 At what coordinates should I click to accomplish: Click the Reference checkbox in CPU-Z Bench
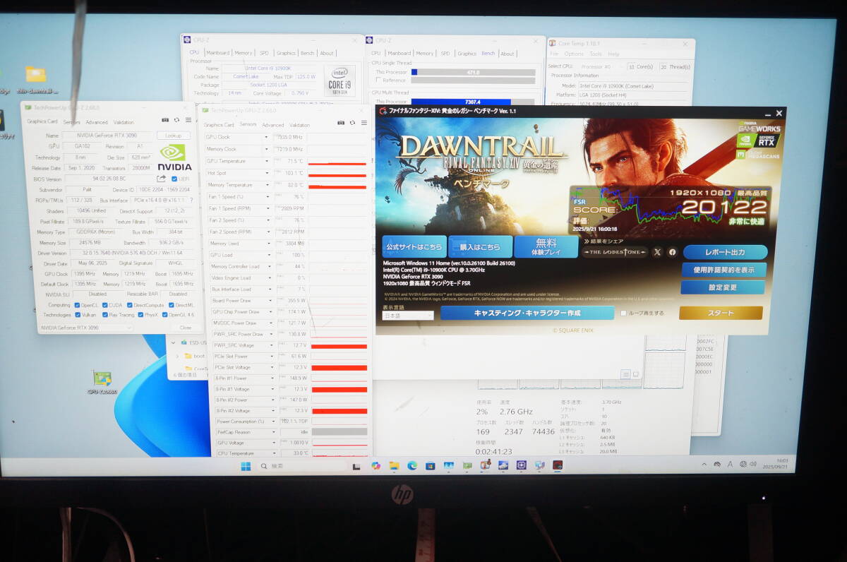[378, 80]
